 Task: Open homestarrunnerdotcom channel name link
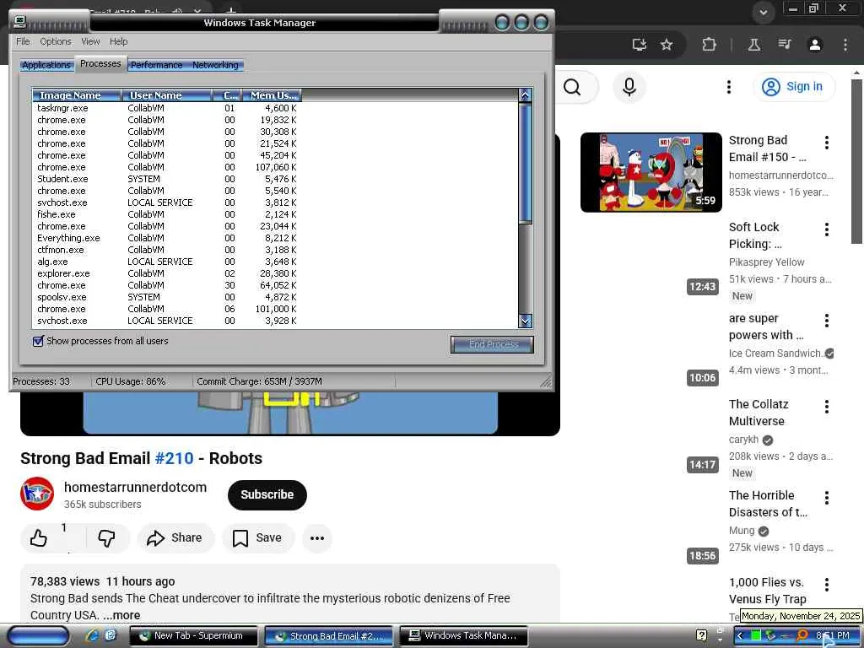click(x=136, y=487)
